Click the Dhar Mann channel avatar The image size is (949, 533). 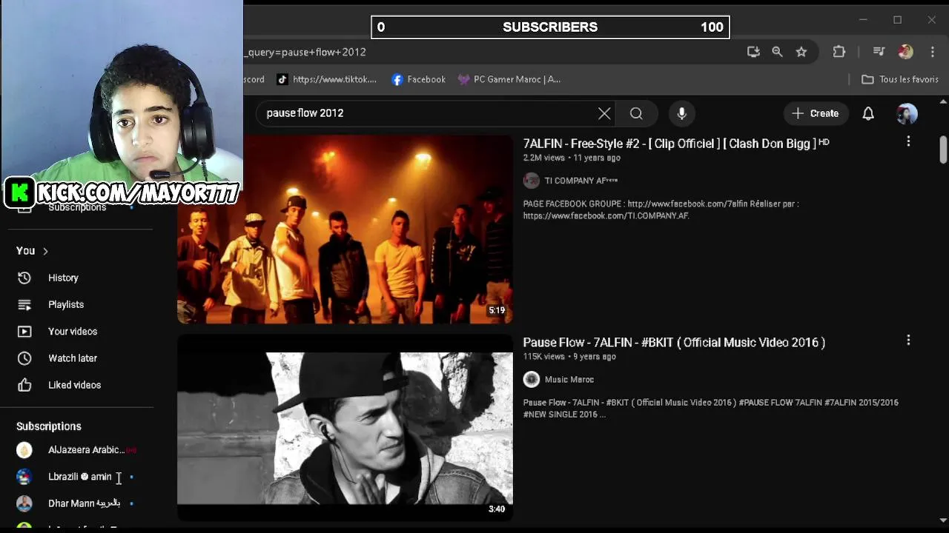click(x=24, y=503)
